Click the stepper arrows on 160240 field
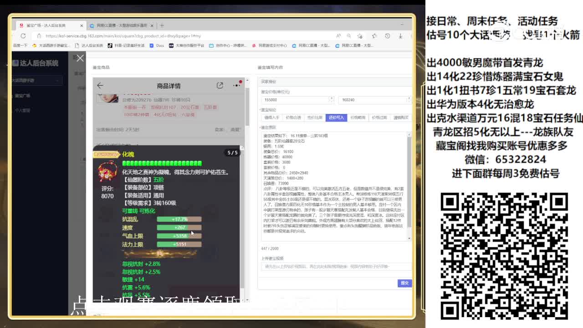Screen dimensions: 583x328 pos(409,99)
